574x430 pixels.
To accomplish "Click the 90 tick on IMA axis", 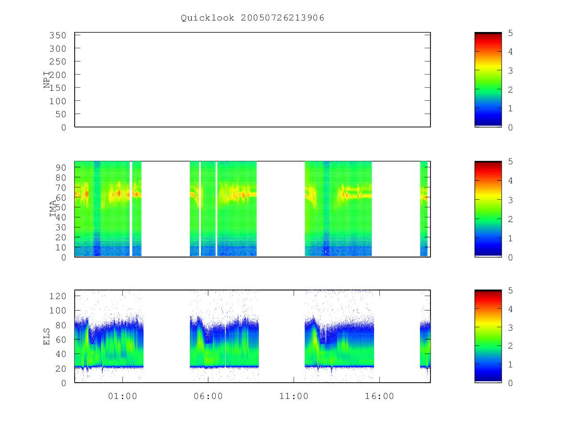I will (x=61, y=167).
